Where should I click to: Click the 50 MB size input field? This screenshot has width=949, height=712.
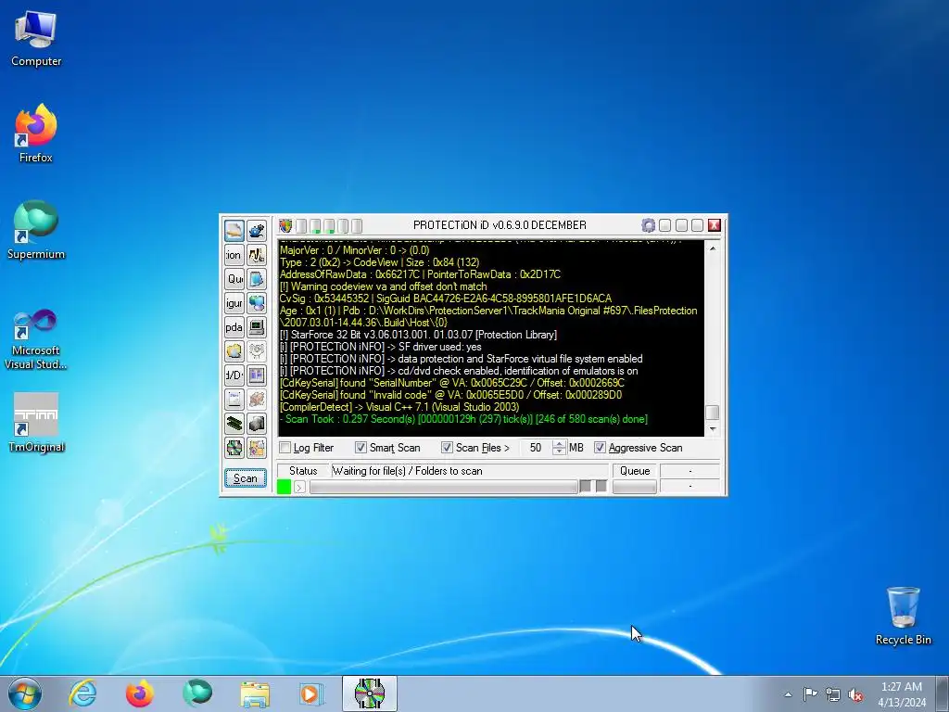click(x=535, y=448)
